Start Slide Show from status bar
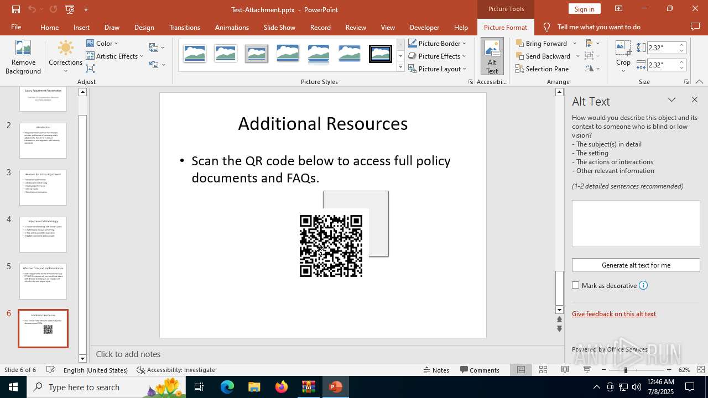Screen dimensions: 708x398 (587, 370)
